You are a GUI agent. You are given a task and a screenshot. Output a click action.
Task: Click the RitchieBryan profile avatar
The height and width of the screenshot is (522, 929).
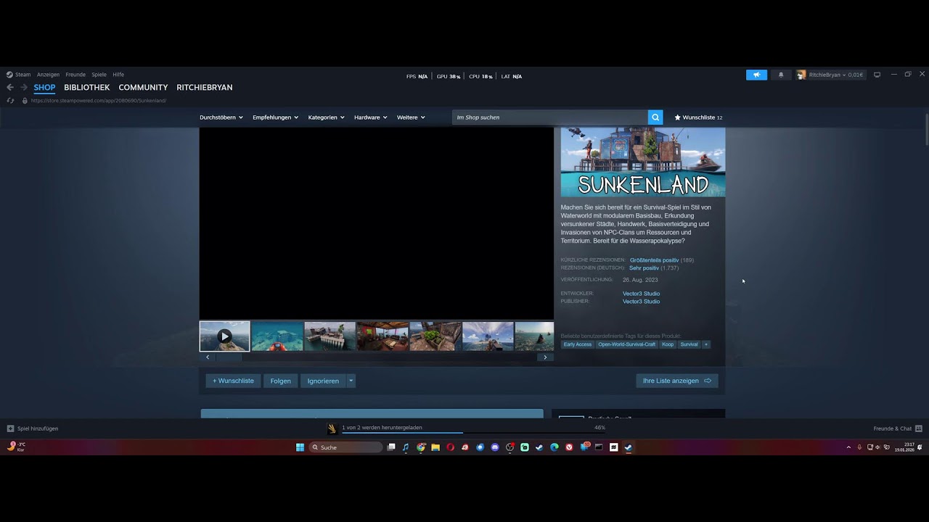(x=801, y=75)
